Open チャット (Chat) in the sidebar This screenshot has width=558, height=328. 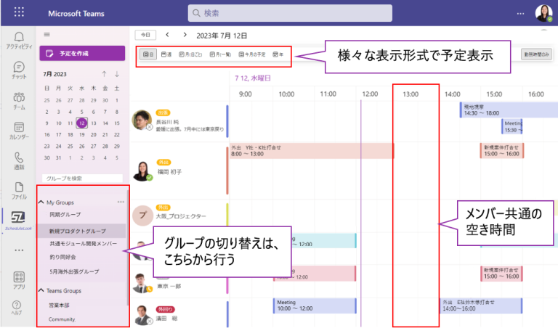[x=19, y=70]
